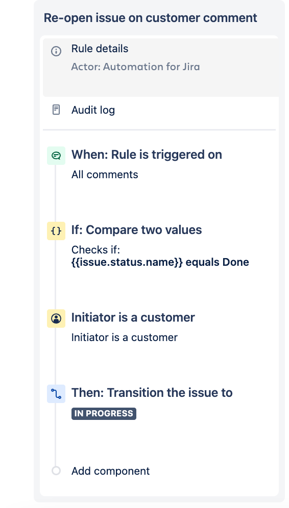
Task: Open the Audit log
Action: coord(160,110)
